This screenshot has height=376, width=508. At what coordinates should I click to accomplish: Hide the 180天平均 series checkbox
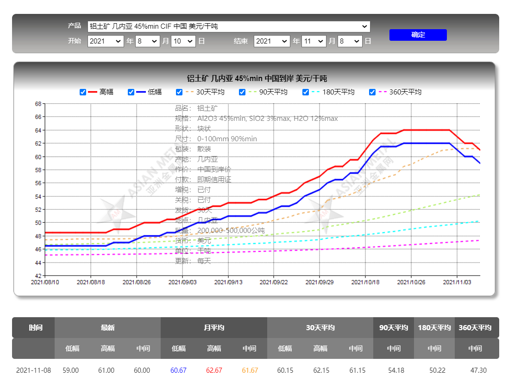306,92
